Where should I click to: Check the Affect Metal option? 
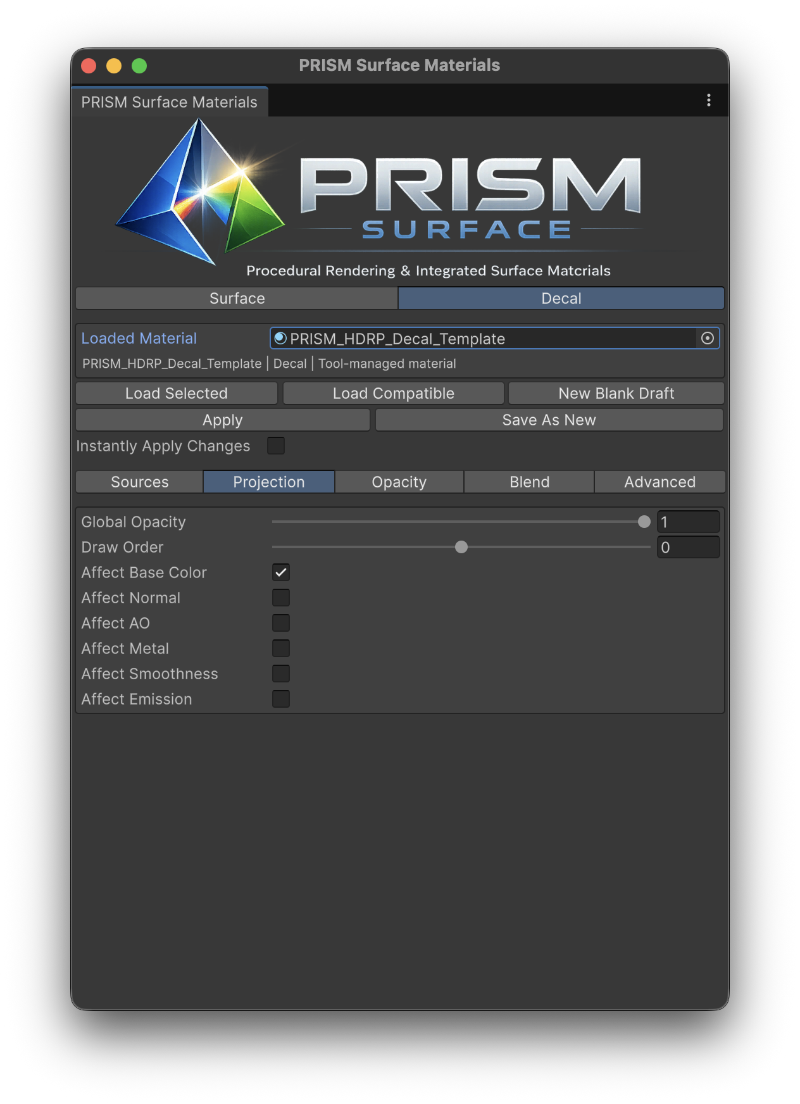281,648
